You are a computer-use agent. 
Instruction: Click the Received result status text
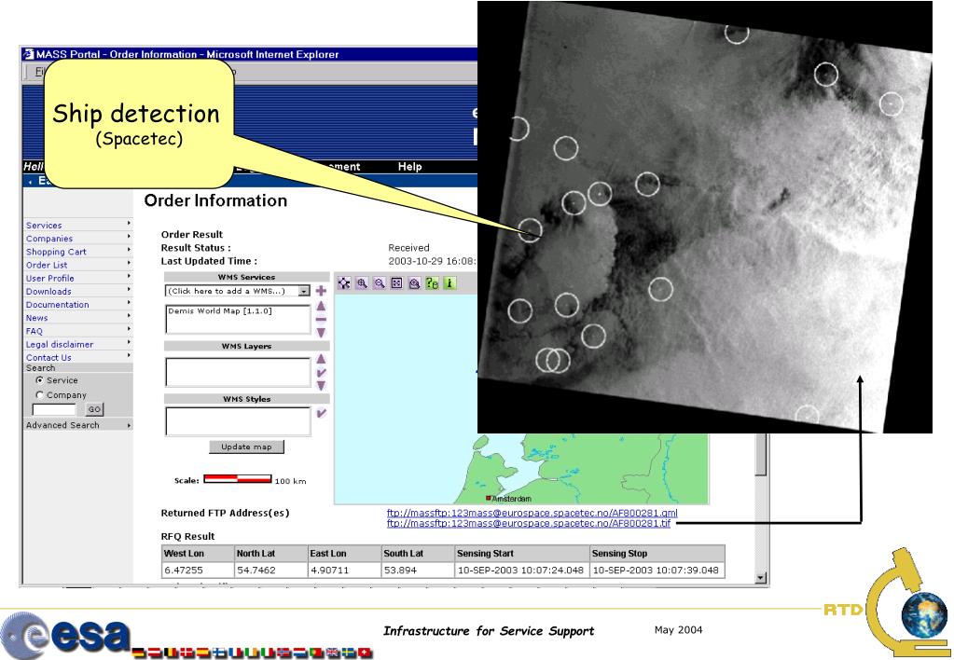408,248
